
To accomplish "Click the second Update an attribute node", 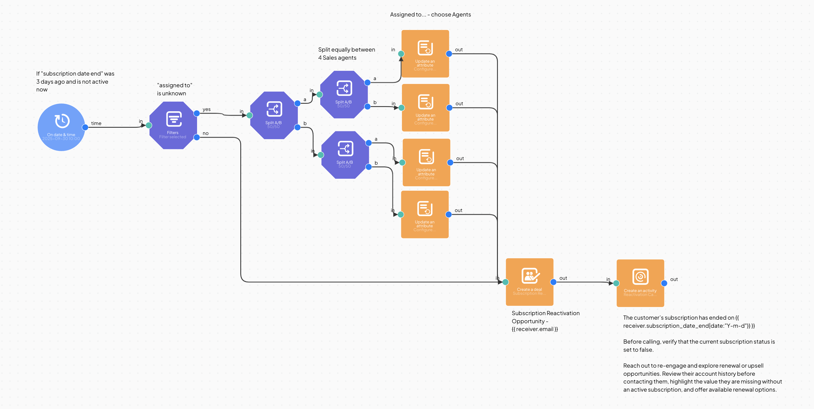I will click(425, 108).
